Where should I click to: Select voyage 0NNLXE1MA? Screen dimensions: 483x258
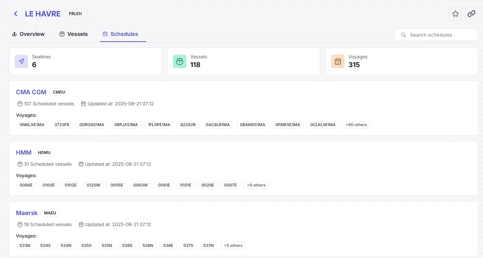pos(32,125)
